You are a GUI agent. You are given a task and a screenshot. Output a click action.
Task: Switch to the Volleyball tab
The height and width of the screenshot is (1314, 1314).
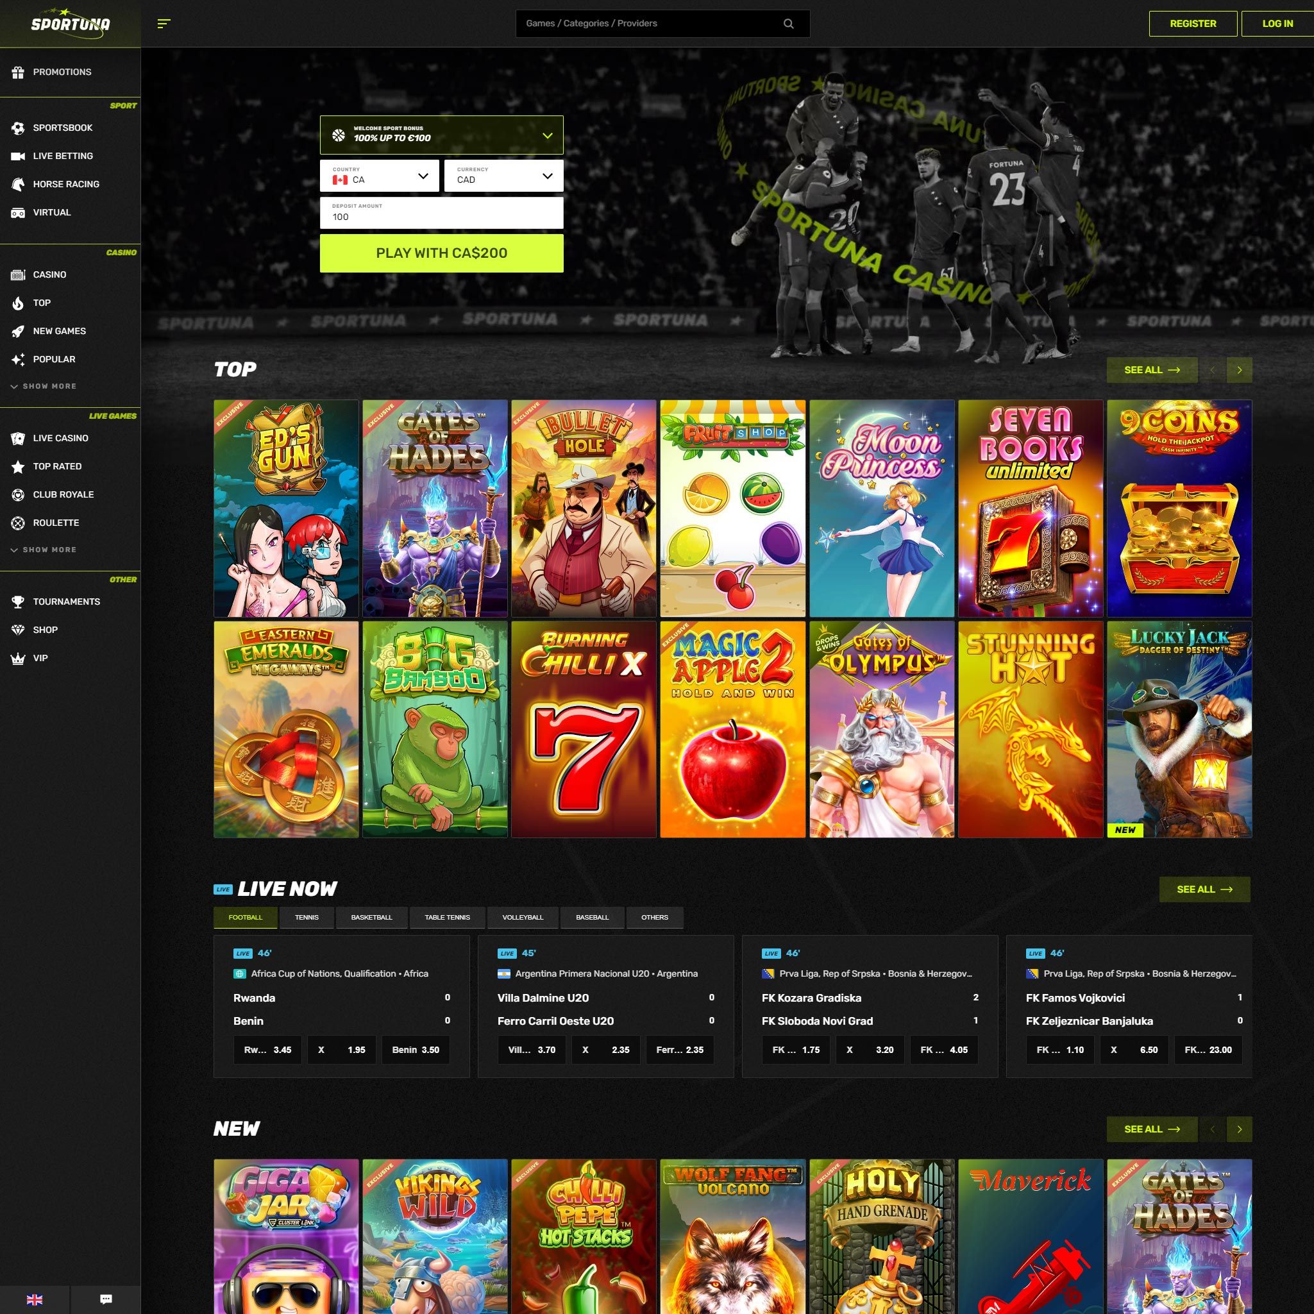coord(523,918)
